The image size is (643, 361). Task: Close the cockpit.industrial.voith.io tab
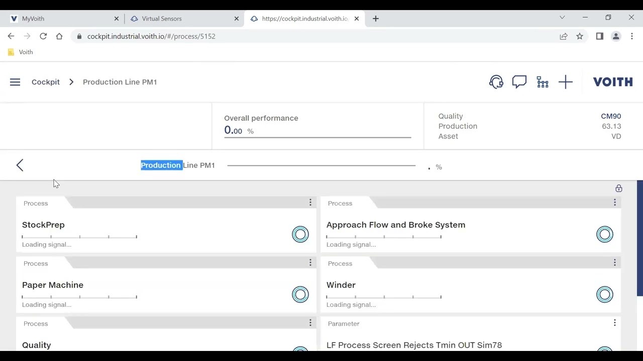tap(357, 19)
